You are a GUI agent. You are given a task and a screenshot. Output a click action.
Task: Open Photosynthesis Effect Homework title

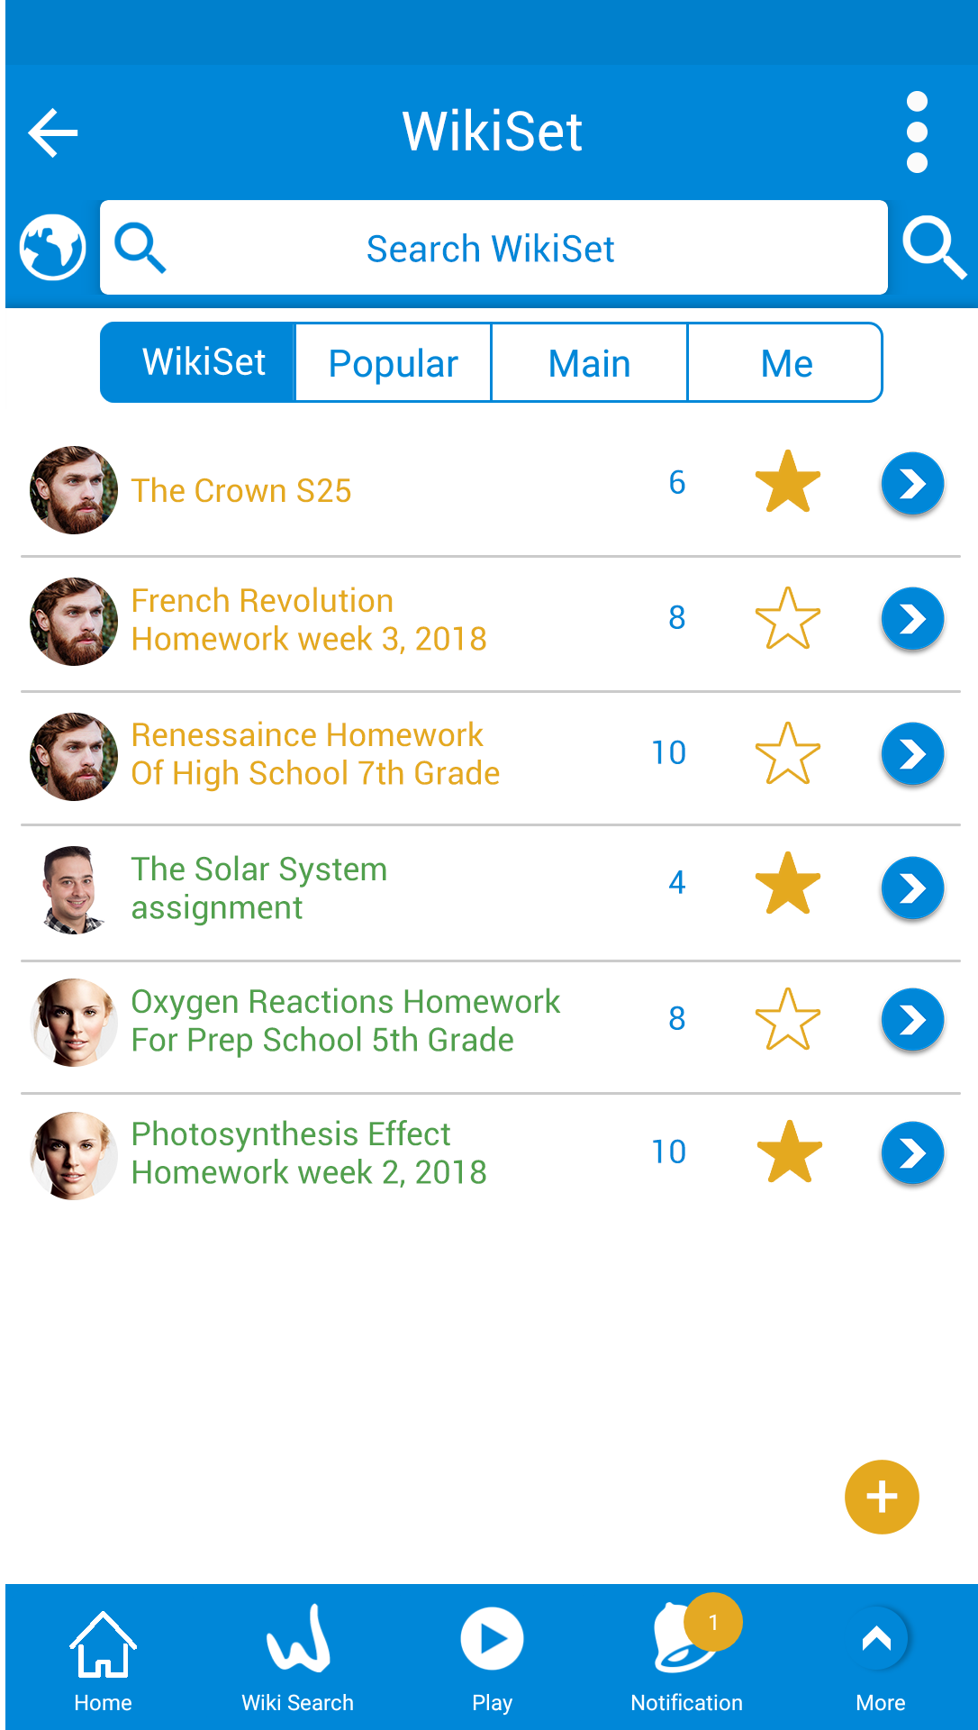pos(309,1153)
